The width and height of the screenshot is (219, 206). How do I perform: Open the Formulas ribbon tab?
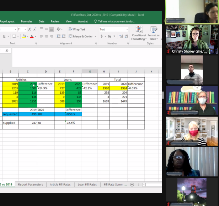tap(27, 21)
